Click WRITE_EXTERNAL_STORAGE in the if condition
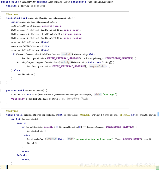Screen dimensions: 159x170 (63, 58)
